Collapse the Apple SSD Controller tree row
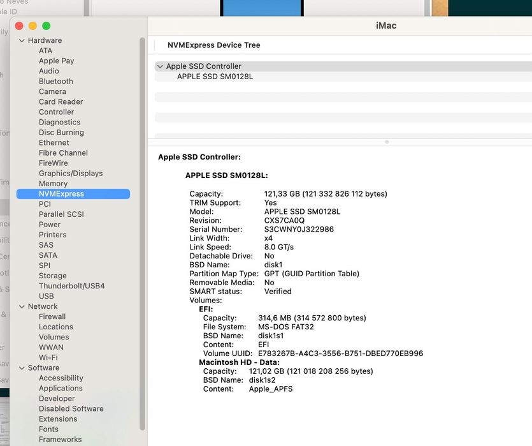The width and height of the screenshot is (532, 446). point(160,66)
